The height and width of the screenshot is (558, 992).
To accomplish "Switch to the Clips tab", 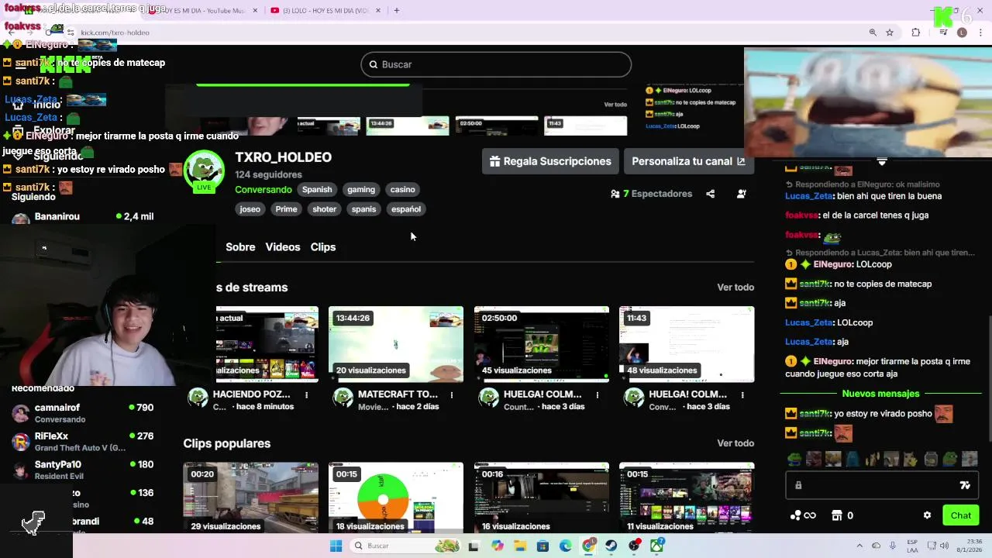I will point(323,247).
